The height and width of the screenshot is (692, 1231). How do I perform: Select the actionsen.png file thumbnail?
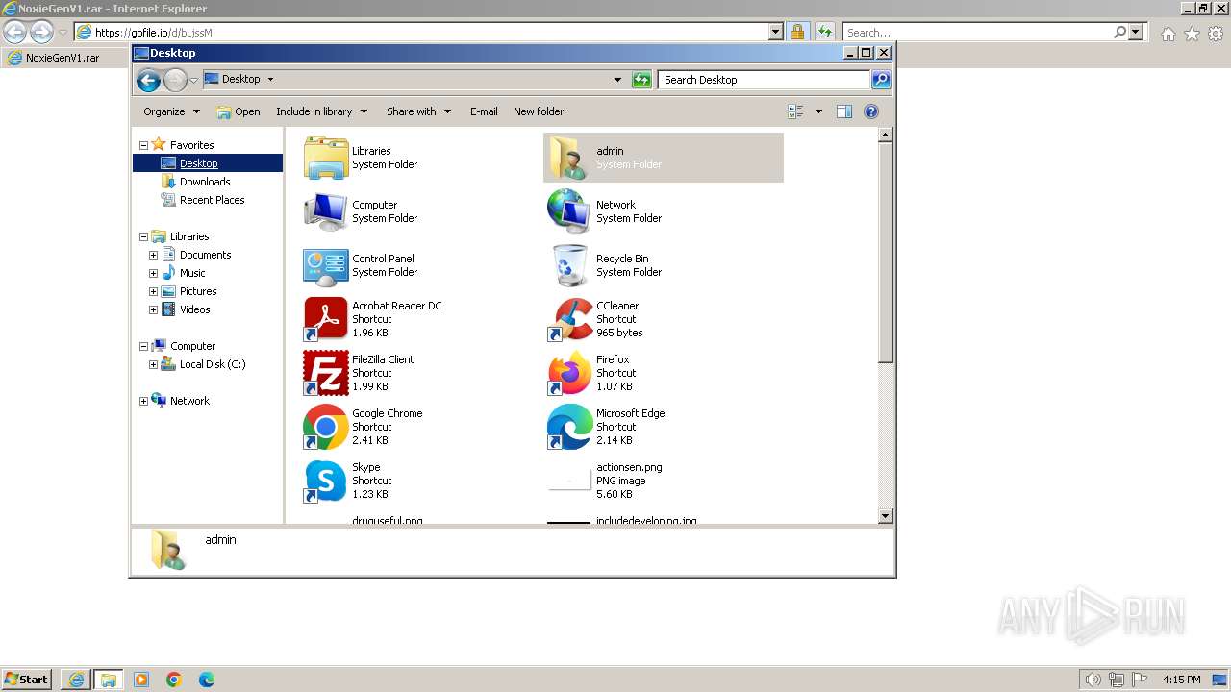[x=570, y=480]
